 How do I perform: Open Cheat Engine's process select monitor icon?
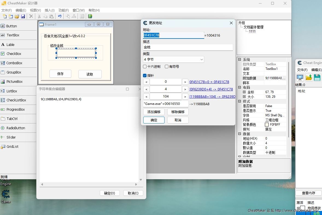tap(300, 78)
